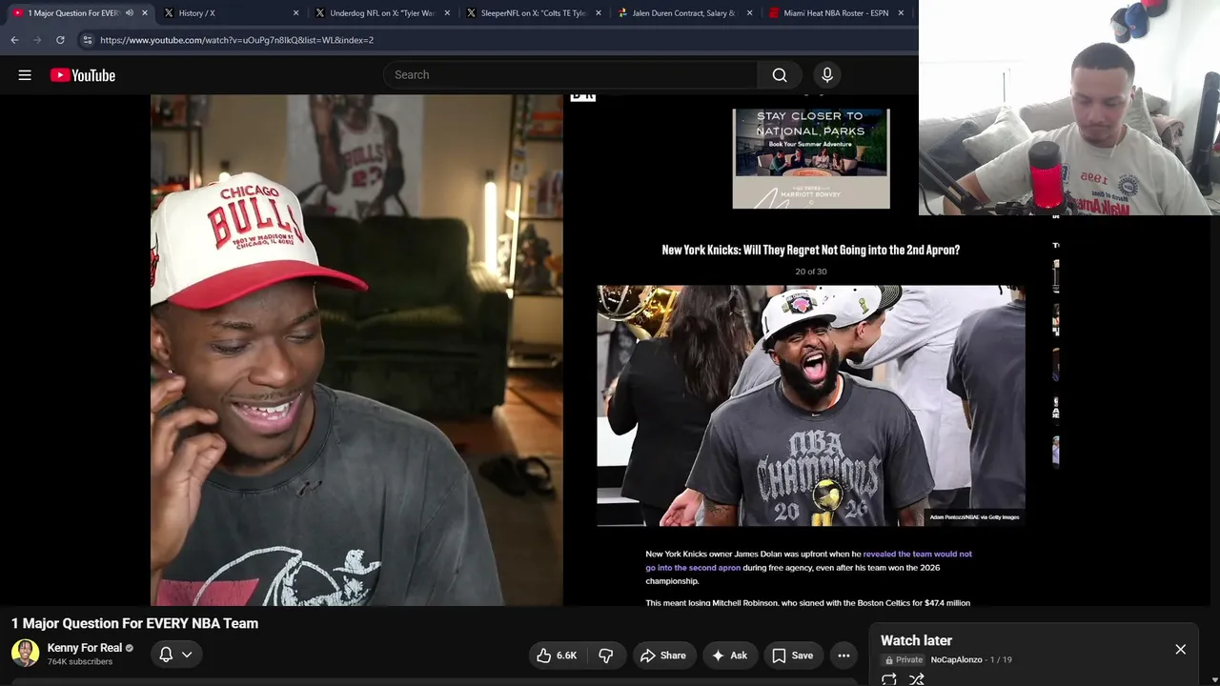Open the Ask AI button
Screen dimensions: 1220x686
[x=730, y=656]
